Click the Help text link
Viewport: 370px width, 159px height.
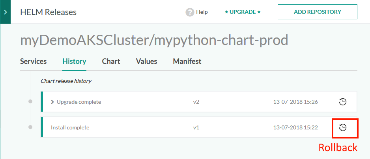pyautogui.click(x=202, y=12)
